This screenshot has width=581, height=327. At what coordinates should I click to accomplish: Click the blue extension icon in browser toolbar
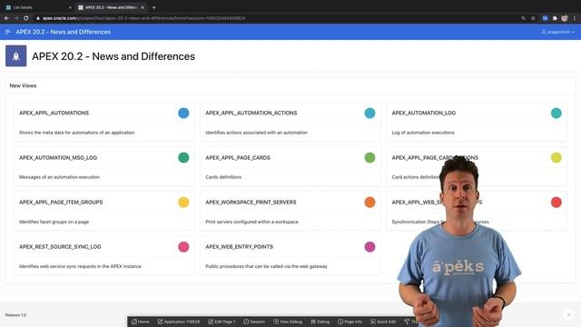tap(545, 18)
